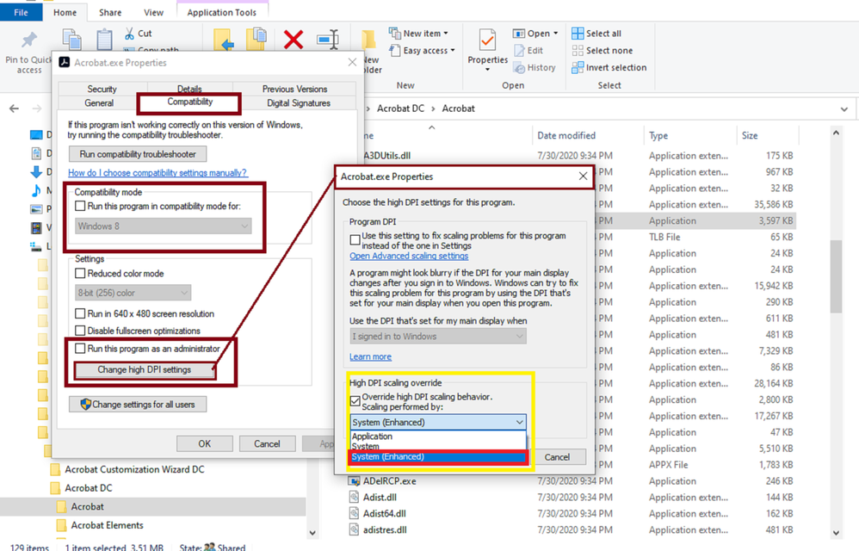Expand the Open button dropdown arrow
This screenshot has width=859, height=551.
coord(555,34)
